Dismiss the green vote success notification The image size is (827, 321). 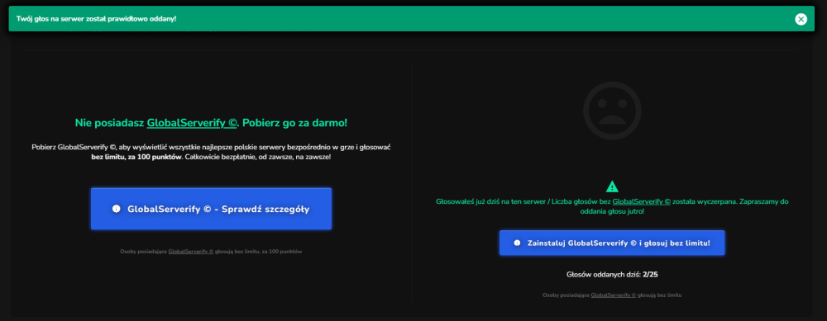(801, 20)
